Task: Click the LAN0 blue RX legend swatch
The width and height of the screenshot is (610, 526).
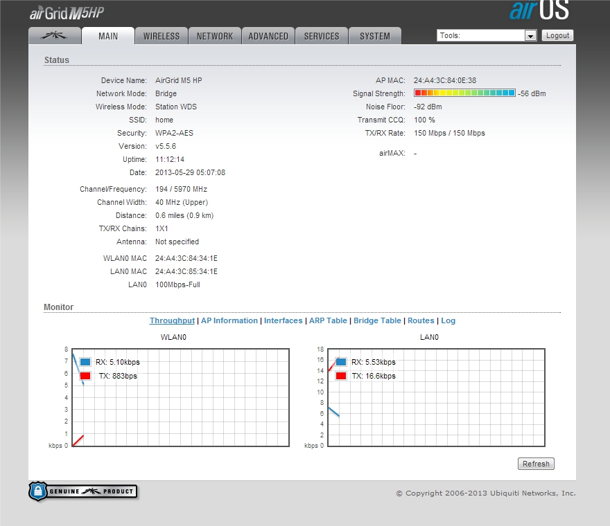Action: click(341, 362)
